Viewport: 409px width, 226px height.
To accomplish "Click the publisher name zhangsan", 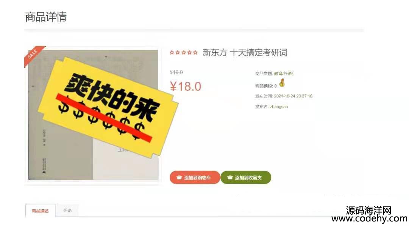I will tap(279, 107).
